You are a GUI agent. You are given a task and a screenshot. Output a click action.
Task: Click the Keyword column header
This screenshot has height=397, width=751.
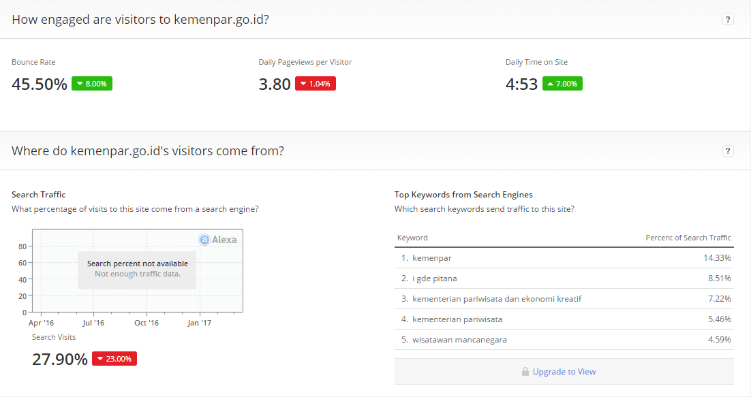click(412, 238)
